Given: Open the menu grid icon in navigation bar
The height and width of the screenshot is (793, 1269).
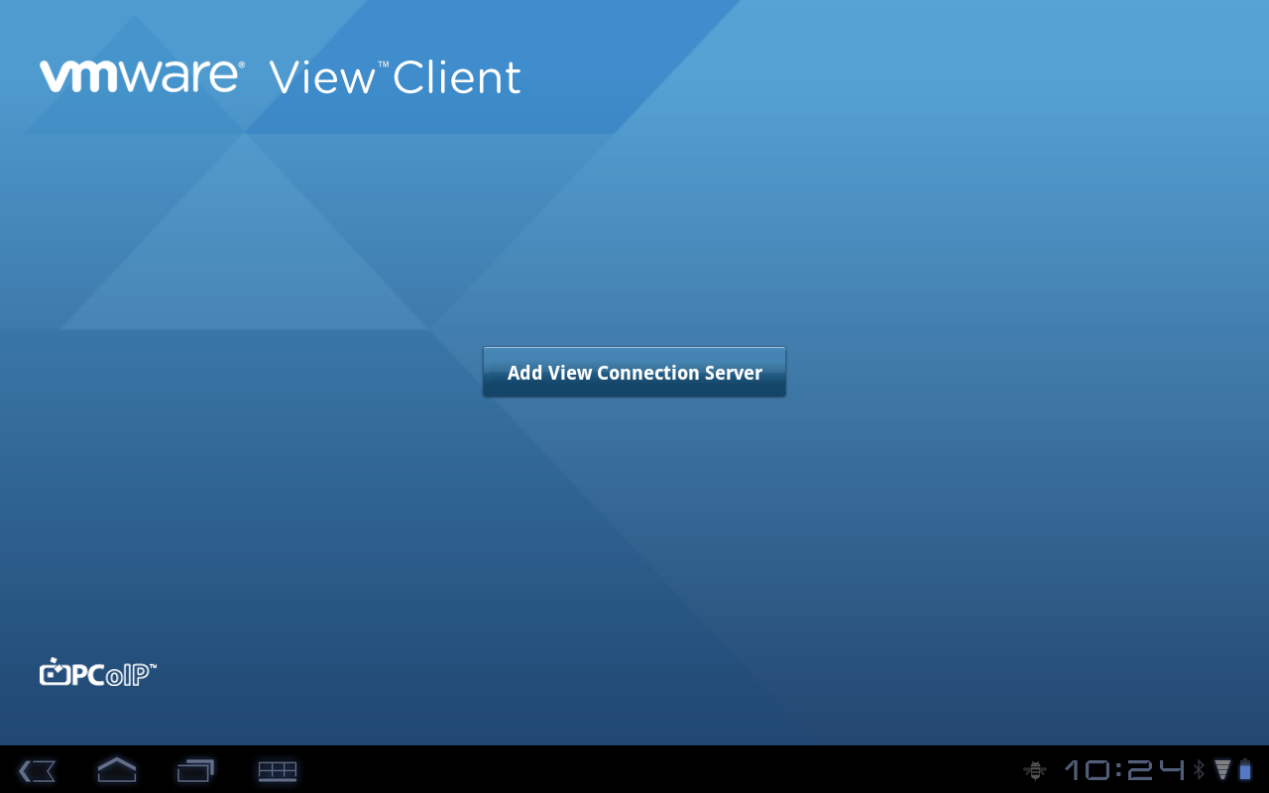Looking at the screenshot, I should tap(278, 770).
